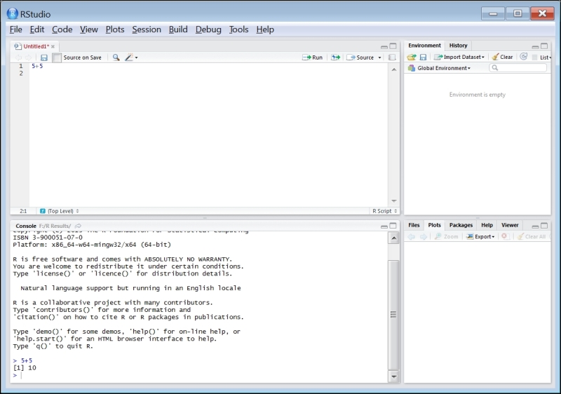Open the Edit menu
Viewport: 561px width, 394px height.
point(37,29)
